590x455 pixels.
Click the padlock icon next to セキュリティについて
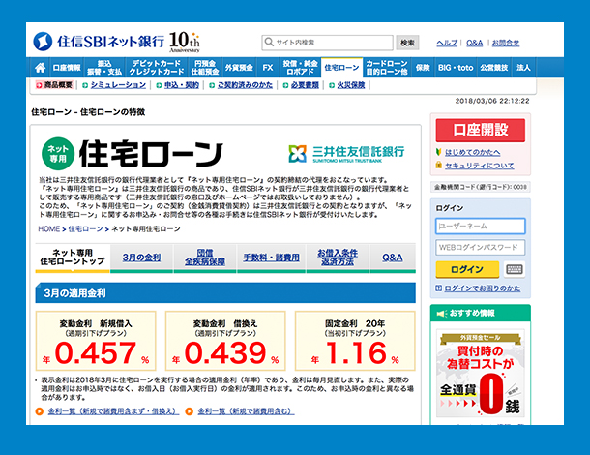click(438, 165)
